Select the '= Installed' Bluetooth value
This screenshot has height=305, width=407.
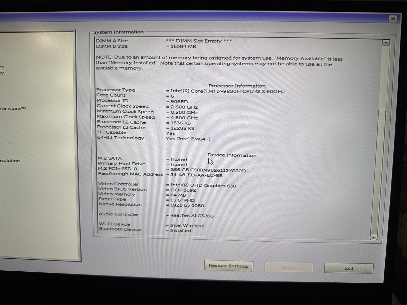coord(178,231)
